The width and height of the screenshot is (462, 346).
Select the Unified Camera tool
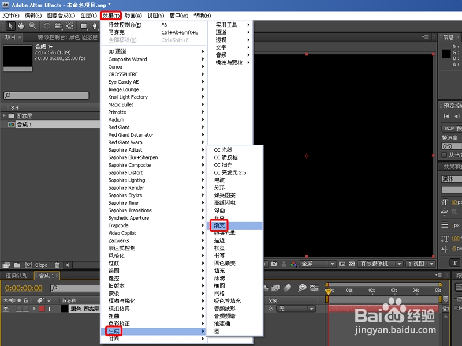click(58, 26)
